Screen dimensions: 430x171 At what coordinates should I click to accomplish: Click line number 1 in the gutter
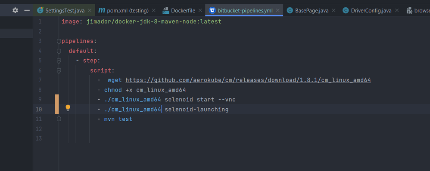click(40, 21)
